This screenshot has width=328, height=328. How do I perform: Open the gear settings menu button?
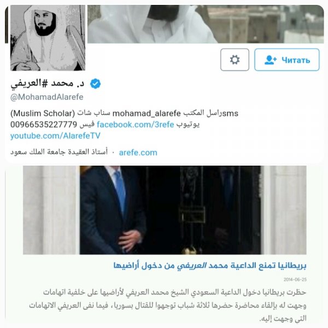pyautogui.click(x=235, y=60)
